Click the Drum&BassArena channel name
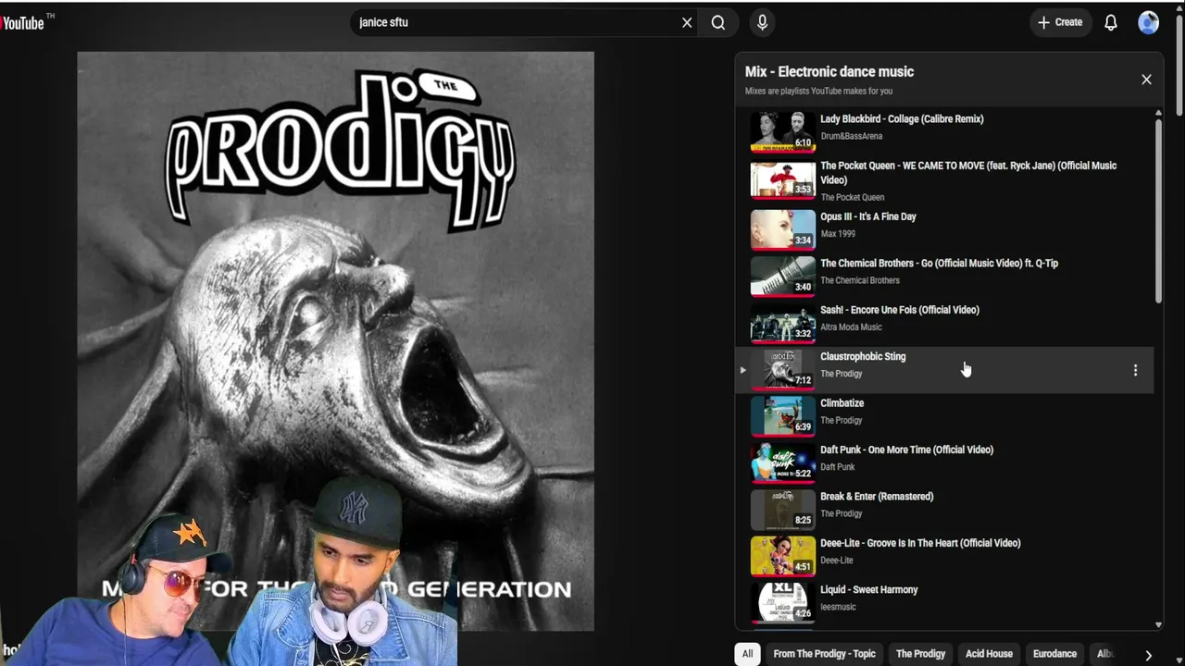The width and height of the screenshot is (1185, 666). click(x=851, y=136)
